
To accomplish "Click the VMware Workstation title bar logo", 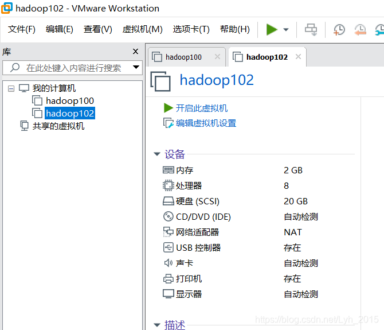I will click(x=7, y=8).
